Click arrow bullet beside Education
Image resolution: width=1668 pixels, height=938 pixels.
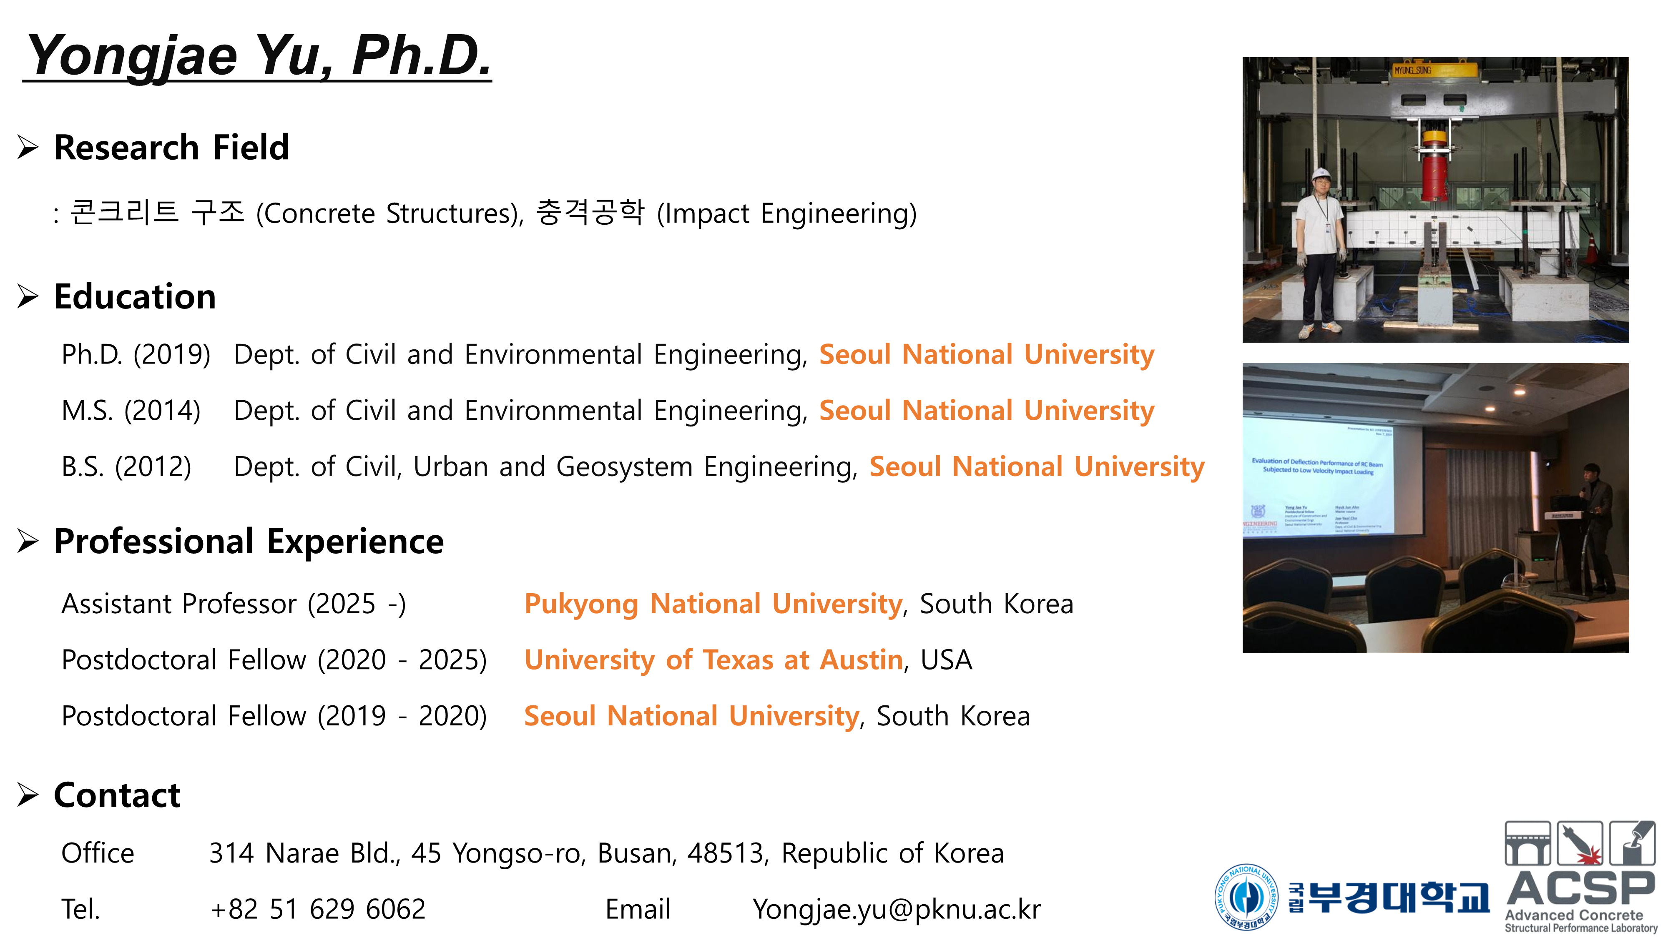(x=28, y=296)
